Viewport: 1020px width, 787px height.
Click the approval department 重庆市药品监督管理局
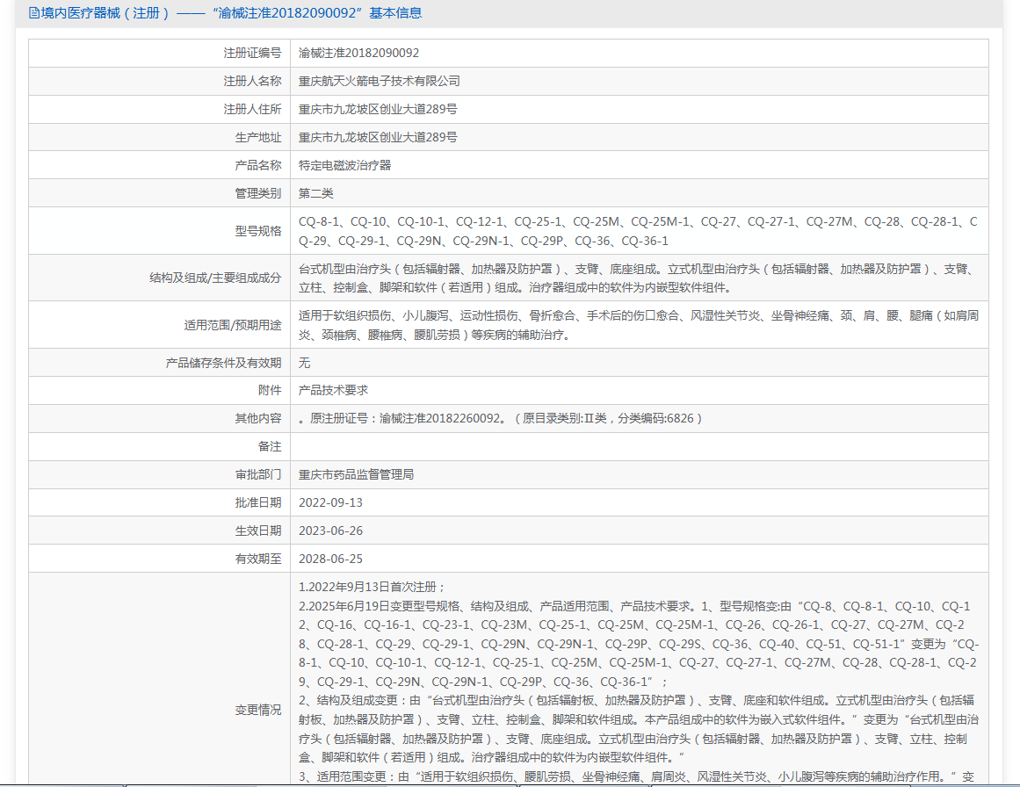tap(356, 475)
